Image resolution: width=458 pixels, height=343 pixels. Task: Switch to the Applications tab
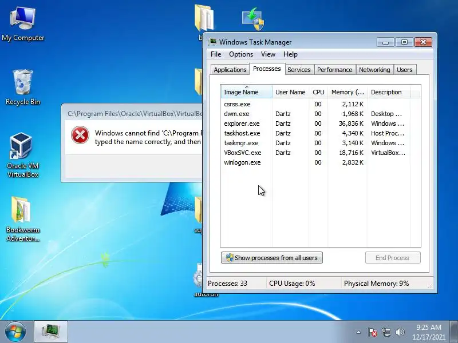tap(230, 70)
